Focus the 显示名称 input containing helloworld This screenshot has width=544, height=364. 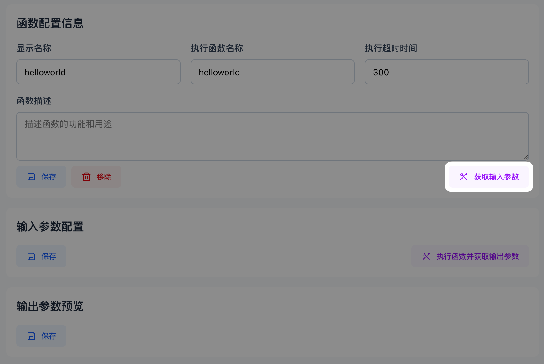coord(98,72)
